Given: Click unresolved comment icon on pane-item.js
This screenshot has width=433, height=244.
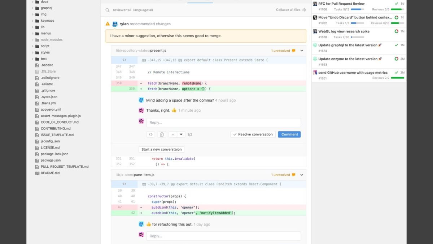Looking at the screenshot, I should coord(293,175).
